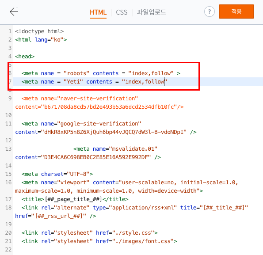Open help via the question mark icon
Viewport: 263px width, 255px height.
(210, 11)
